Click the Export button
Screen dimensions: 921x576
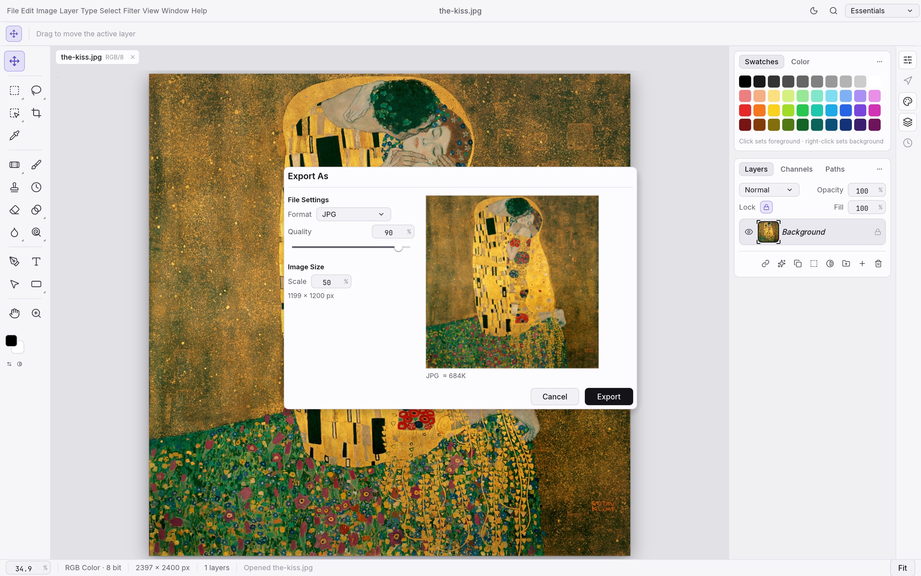point(608,396)
